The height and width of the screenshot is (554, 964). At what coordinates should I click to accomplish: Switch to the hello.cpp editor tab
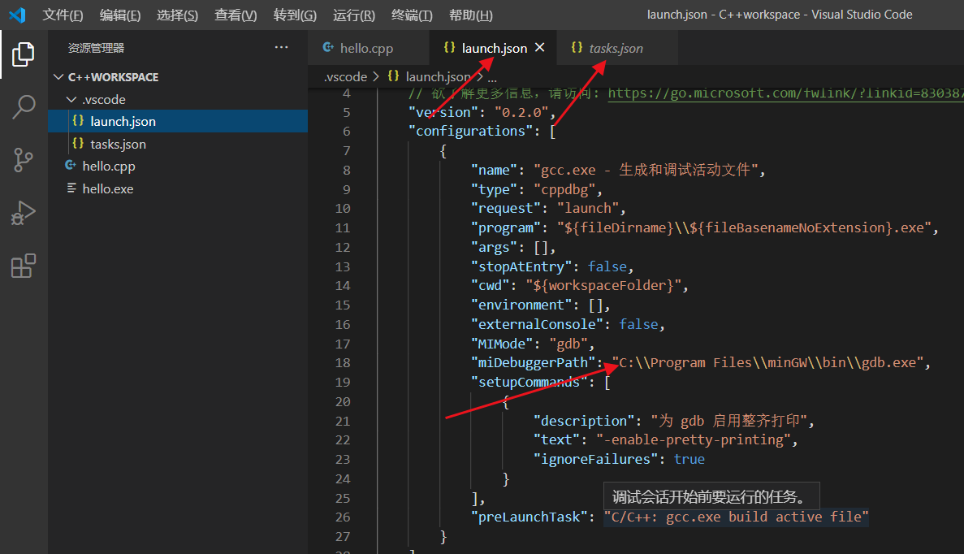click(x=368, y=47)
